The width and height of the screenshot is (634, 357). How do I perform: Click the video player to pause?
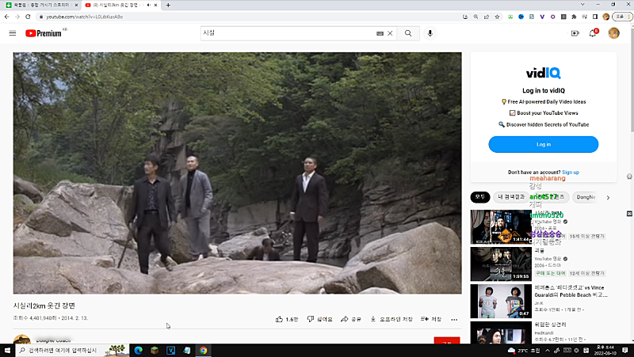click(237, 173)
